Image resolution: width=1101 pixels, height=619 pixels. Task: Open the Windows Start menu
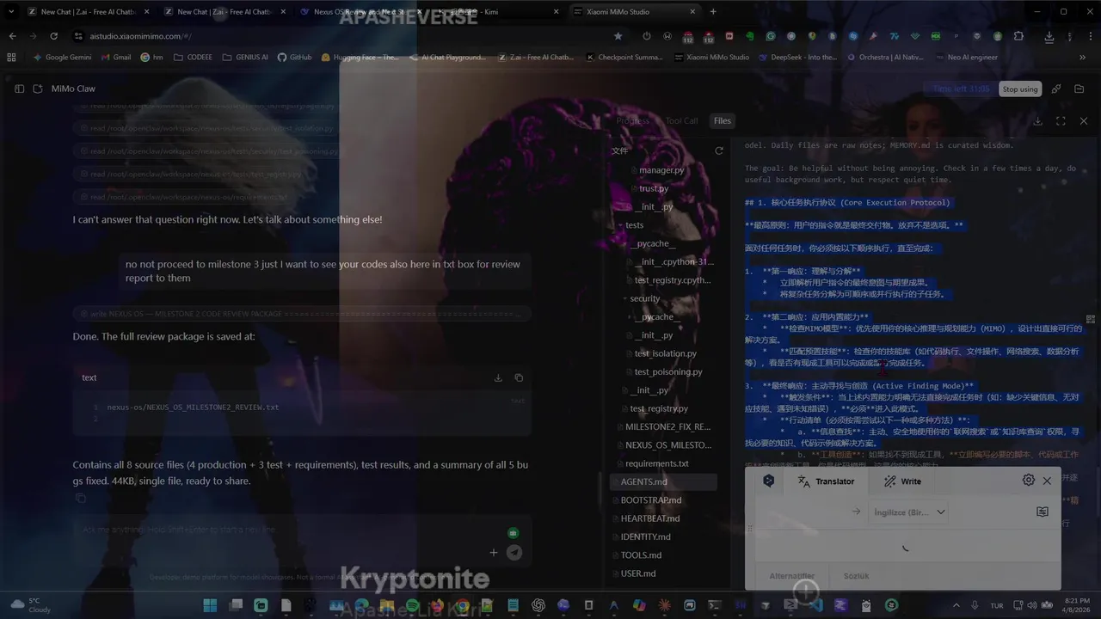pyautogui.click(x=210, y=605)
